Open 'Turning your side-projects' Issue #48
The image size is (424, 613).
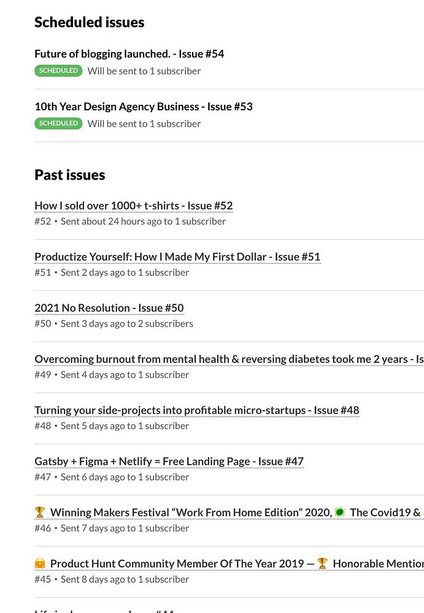tap(197, 411)
